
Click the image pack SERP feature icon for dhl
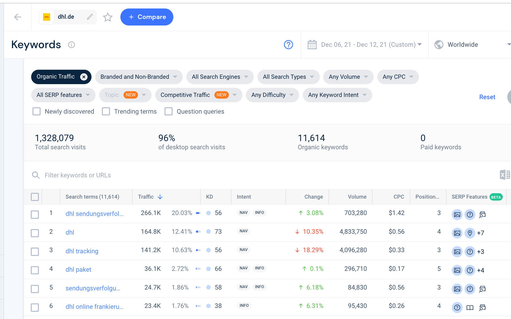(x=457, y=233)
